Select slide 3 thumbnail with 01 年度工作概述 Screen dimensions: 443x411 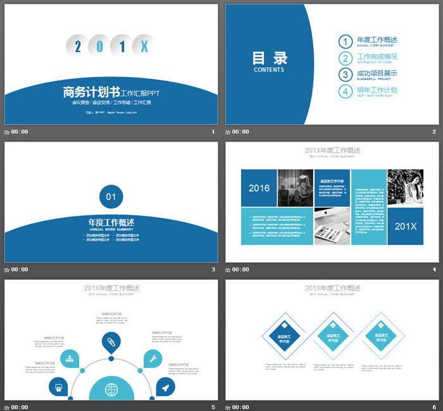[x=111, y=202]
